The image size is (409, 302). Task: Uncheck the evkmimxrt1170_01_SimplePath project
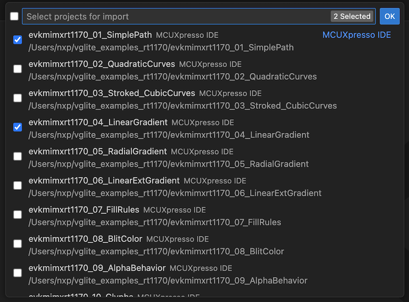click(17, 40)
